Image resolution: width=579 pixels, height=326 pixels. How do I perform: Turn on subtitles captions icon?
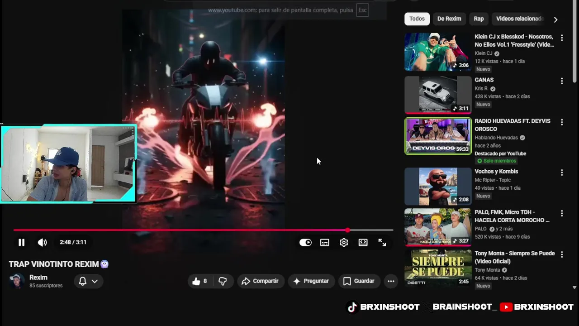pos(325,242)
